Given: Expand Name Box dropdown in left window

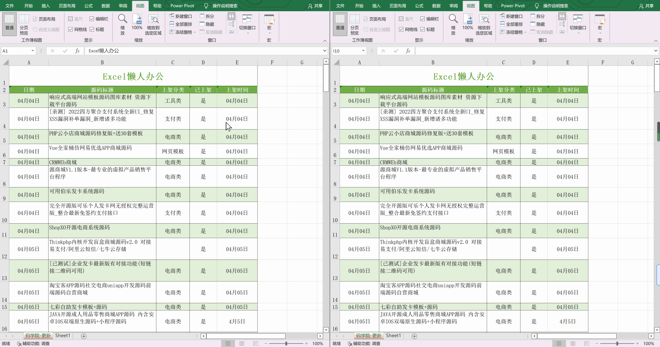Looking at the screenshot, I should [33, 51].
